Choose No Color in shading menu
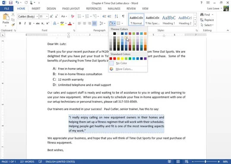231x164 pixels. (128, 63)
